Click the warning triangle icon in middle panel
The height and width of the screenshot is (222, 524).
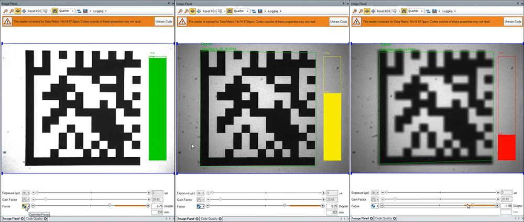pyautogui.click(x=182, y=21)
